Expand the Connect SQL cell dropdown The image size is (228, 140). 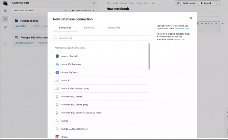pos(24,43)
